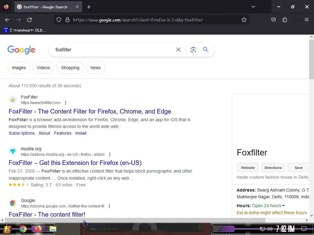Click the scroll-down arrow of vertical scrollbar
The width and height of the screenshot is (314, 235).
click(312, 215)
